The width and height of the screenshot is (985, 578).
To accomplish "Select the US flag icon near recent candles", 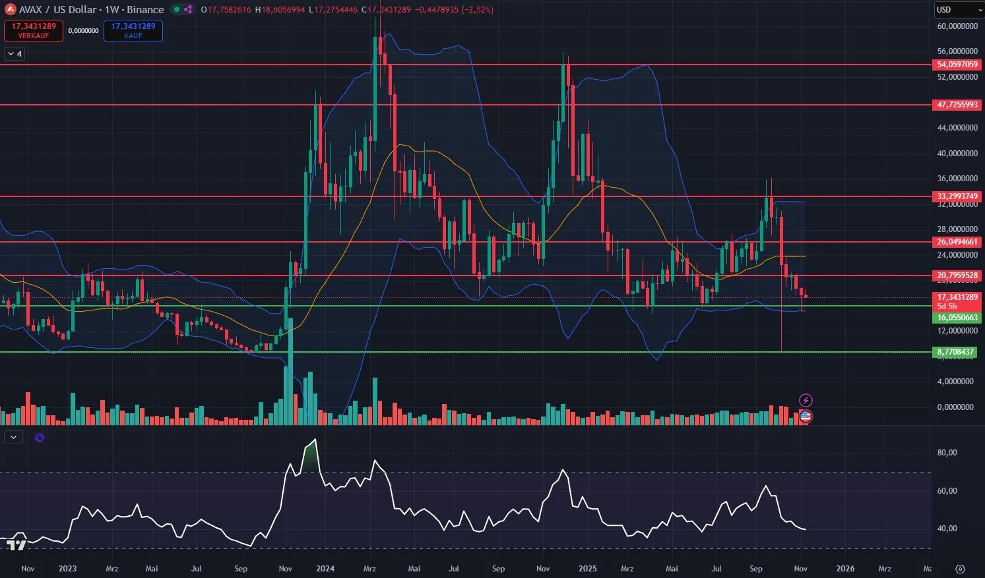I will pyautogui.click(x=805, y=416).
